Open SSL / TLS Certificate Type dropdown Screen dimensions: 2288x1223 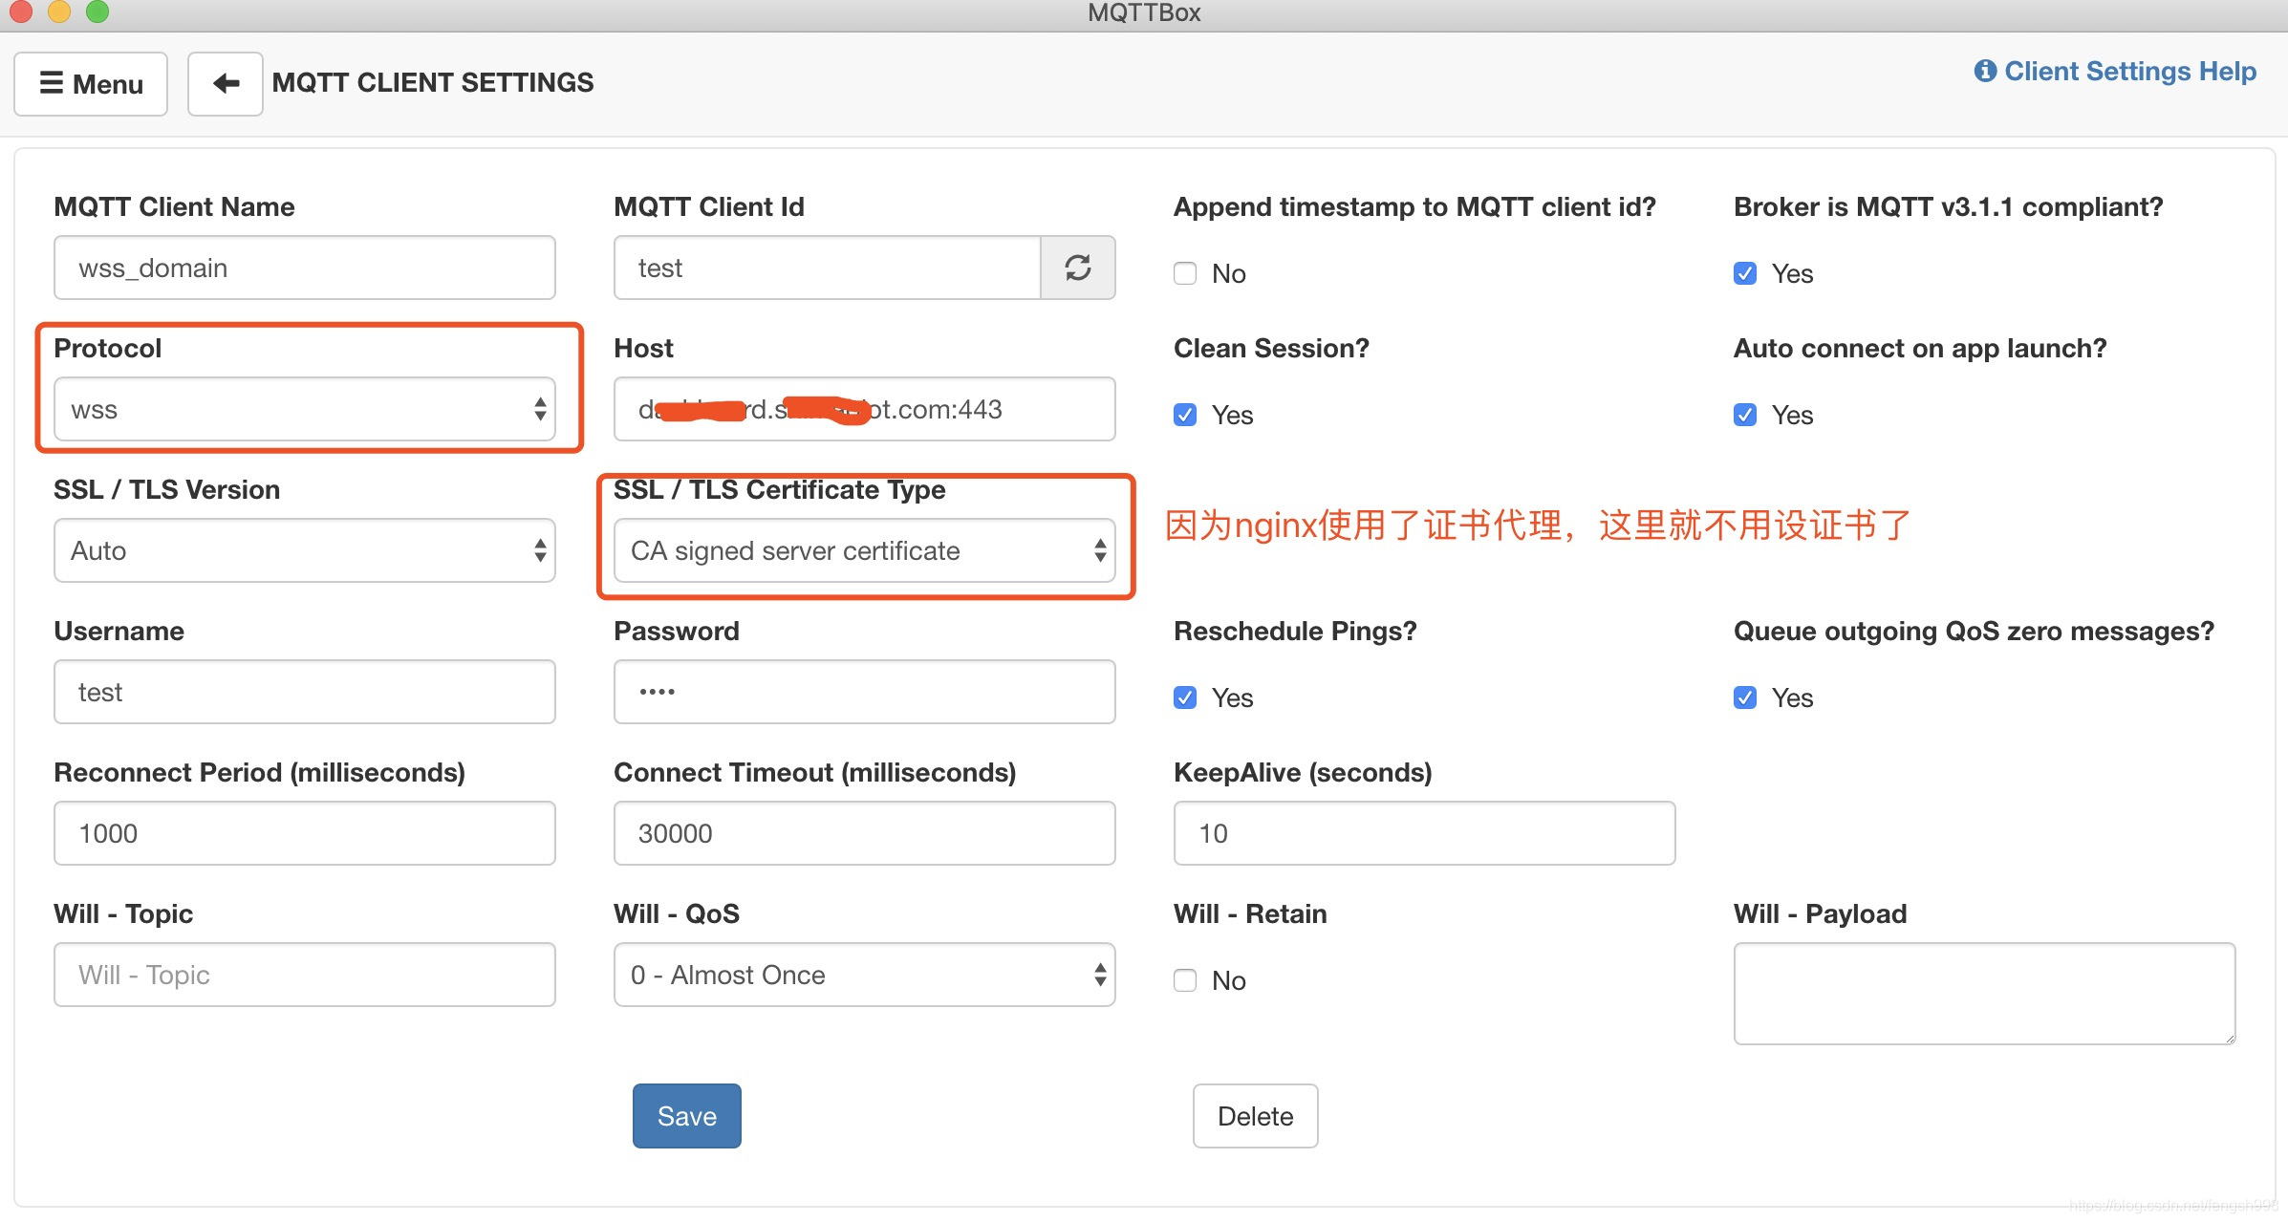click(x=865, y=550)
